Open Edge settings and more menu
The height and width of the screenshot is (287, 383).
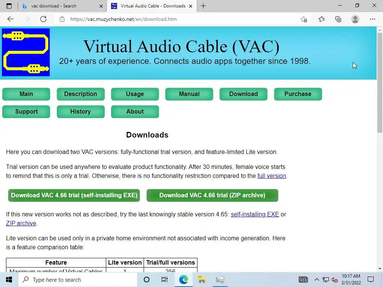pyautogui.click(x=373, y=19)
